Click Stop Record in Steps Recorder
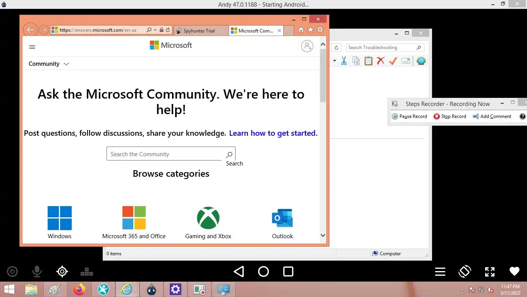The width and height of the screenshot is (527, 297). [450, 116]
